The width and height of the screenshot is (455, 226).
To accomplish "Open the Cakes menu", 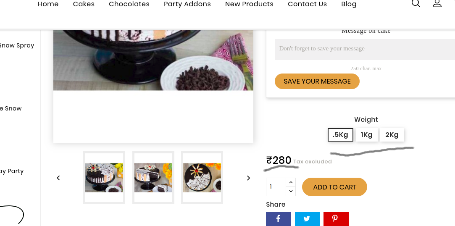I will (84, 4).
